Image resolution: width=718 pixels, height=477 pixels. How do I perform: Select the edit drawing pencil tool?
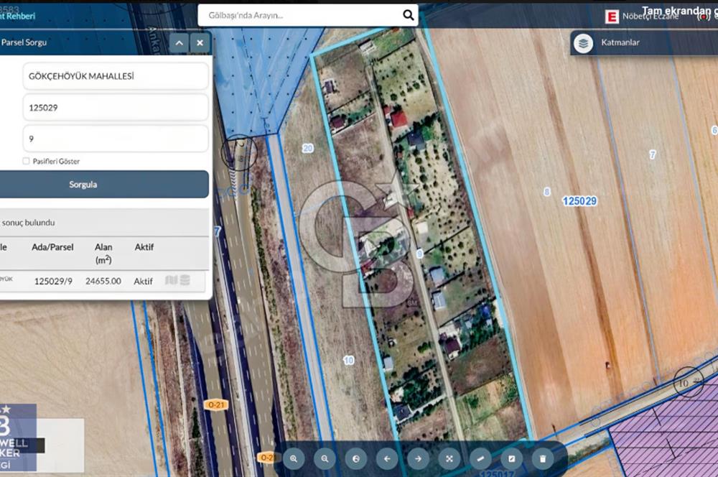(x=511, y=458)
